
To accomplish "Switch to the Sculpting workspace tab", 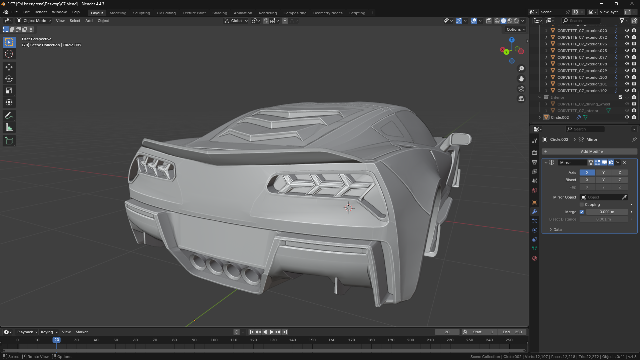I will pos(141,13).
